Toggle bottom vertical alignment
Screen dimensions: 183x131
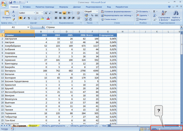coord(64,13)
